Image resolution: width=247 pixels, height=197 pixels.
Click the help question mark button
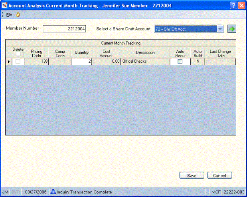pos(233,6)
